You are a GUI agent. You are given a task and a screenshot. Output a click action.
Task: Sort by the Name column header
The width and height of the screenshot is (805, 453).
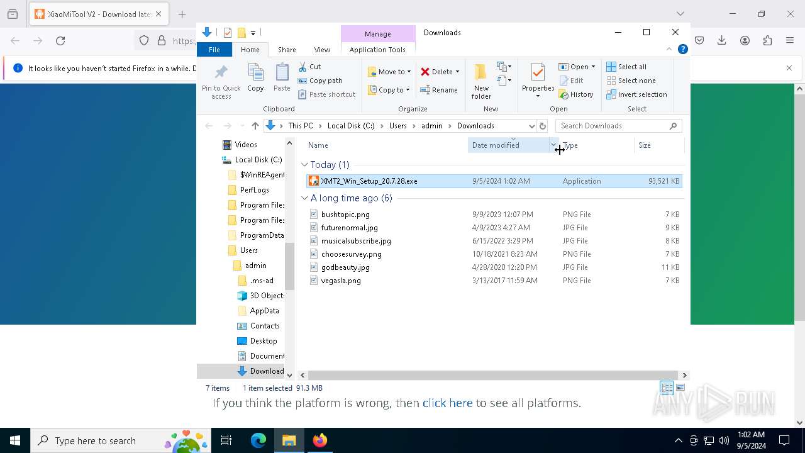tap(318, 145)
